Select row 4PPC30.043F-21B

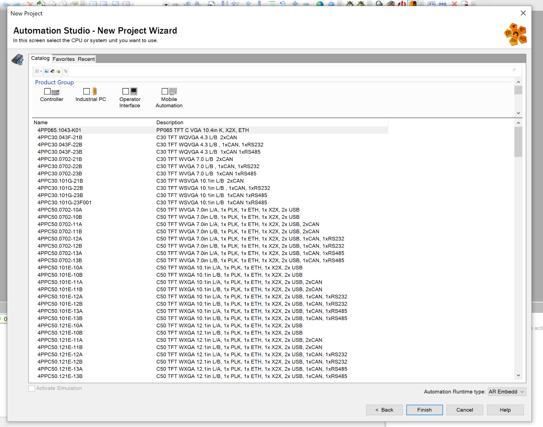[210, 137]
